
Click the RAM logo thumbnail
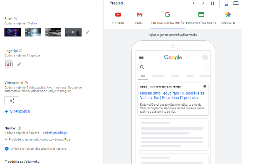(9, 64)
